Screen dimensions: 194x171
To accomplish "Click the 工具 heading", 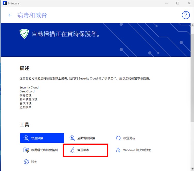I will [25, 125].
